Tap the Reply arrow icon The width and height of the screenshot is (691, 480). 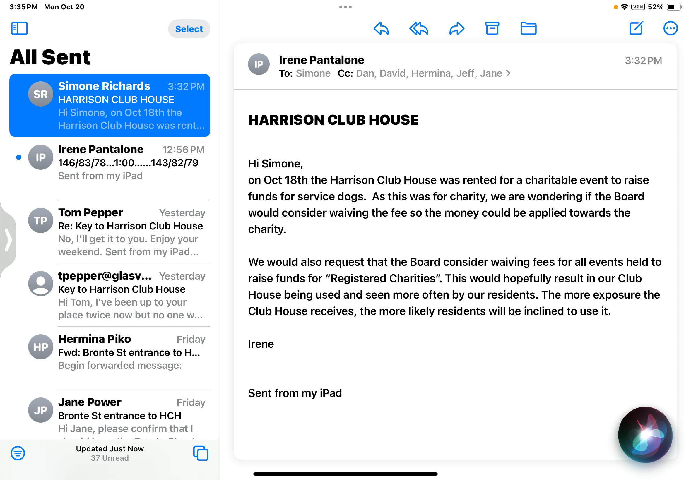click(x=381, y=29)
